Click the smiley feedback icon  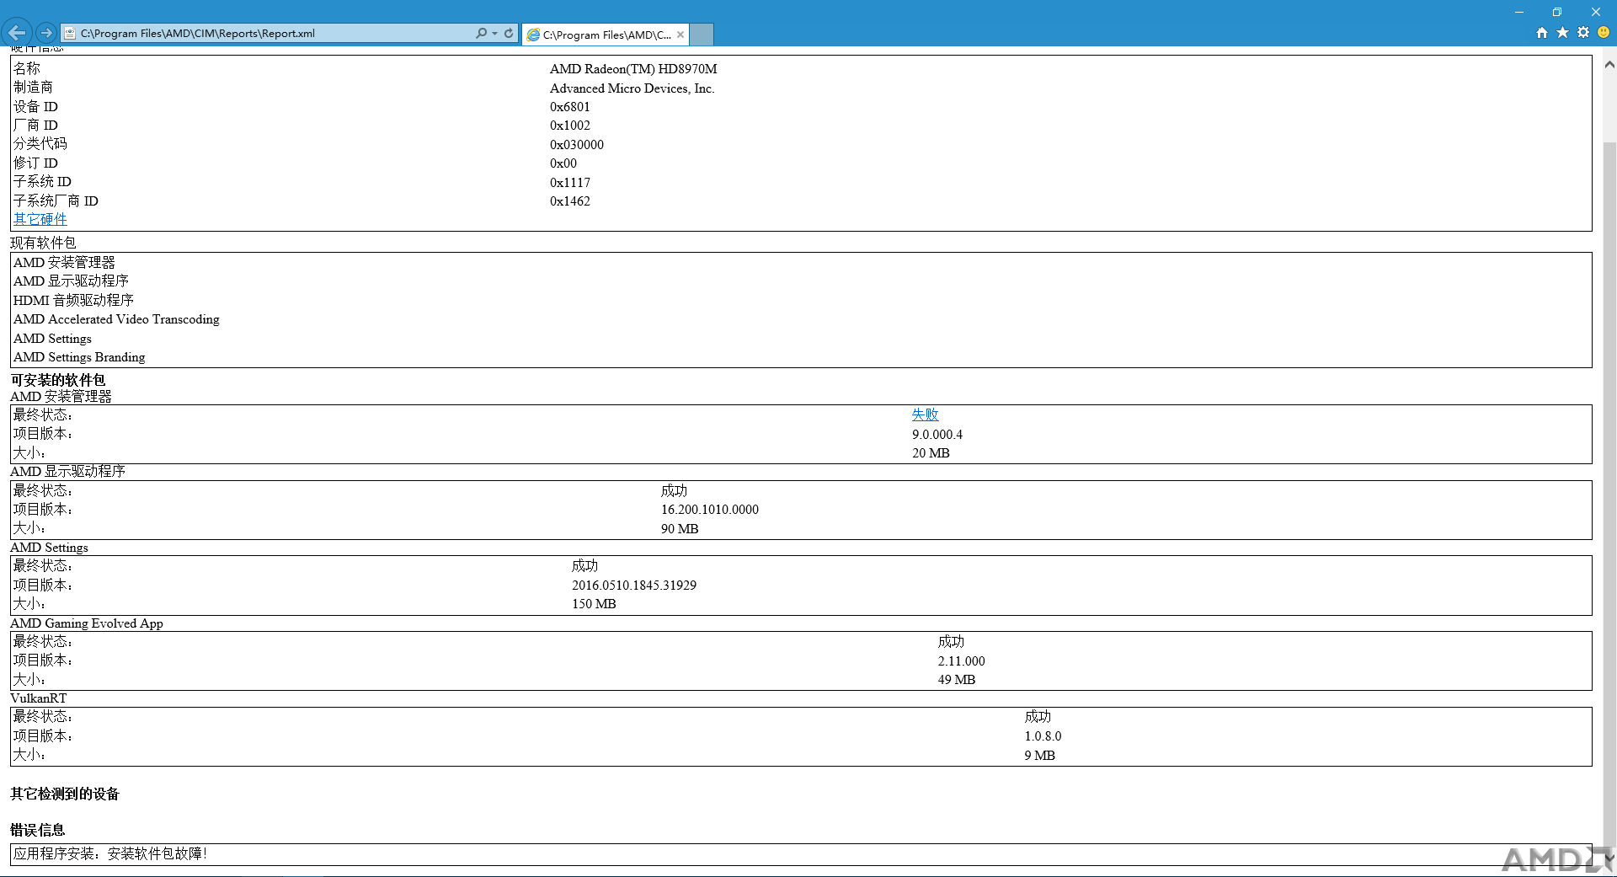tap(1604, 33)
